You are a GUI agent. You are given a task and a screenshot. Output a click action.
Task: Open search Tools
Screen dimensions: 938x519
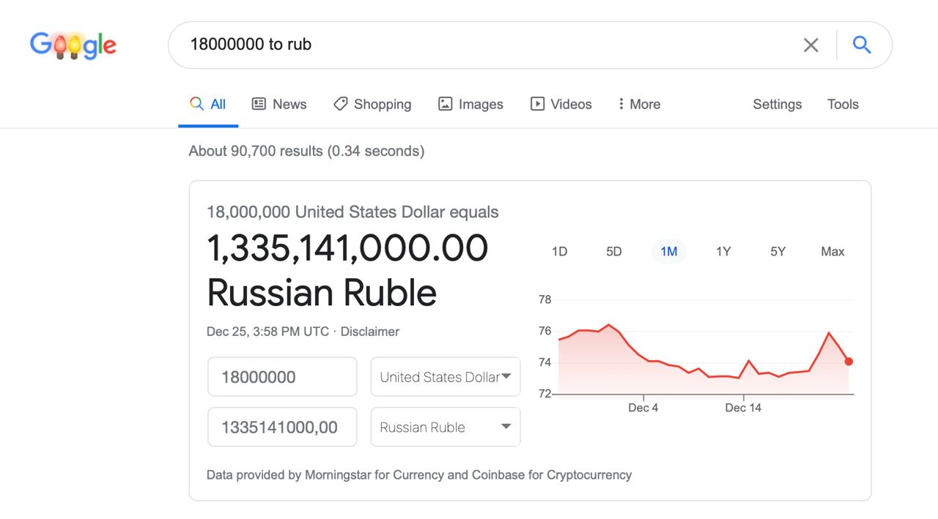pos(843,104)
